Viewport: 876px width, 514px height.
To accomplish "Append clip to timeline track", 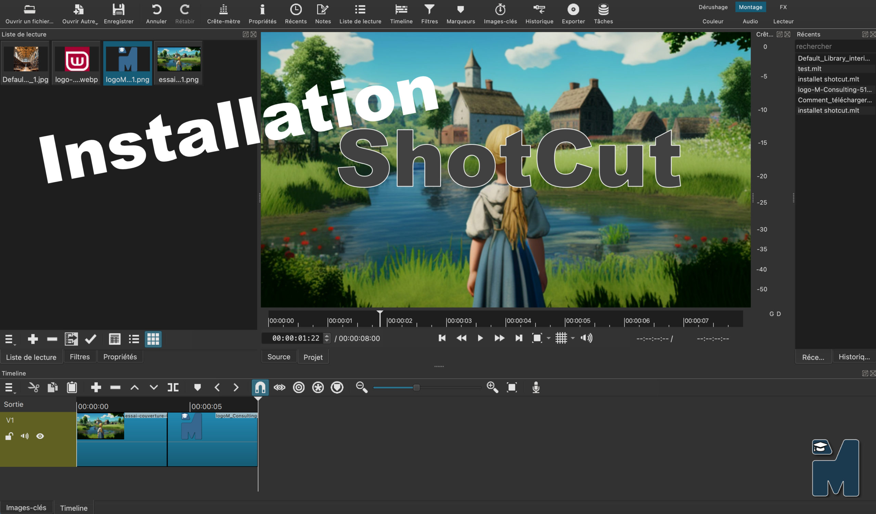I will pyautogui.click(x=96, y=387).
